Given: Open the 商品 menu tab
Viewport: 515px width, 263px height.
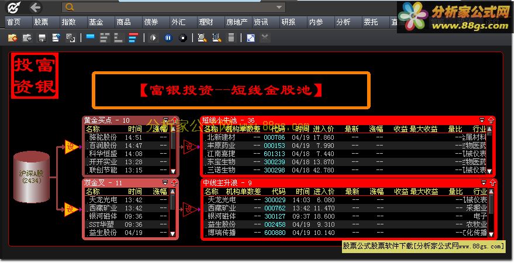Looking at the screenshot, I should pyautogui.click(x=123, y=22).
